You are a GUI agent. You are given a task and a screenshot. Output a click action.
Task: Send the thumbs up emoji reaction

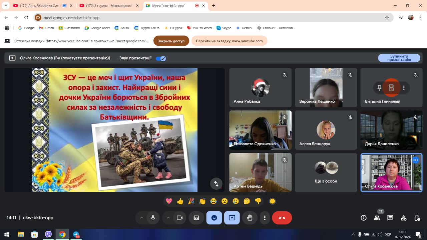[180, 201]
